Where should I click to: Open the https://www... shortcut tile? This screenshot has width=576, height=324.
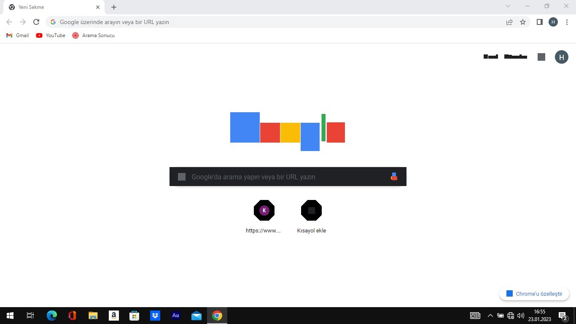coord(264,217)
